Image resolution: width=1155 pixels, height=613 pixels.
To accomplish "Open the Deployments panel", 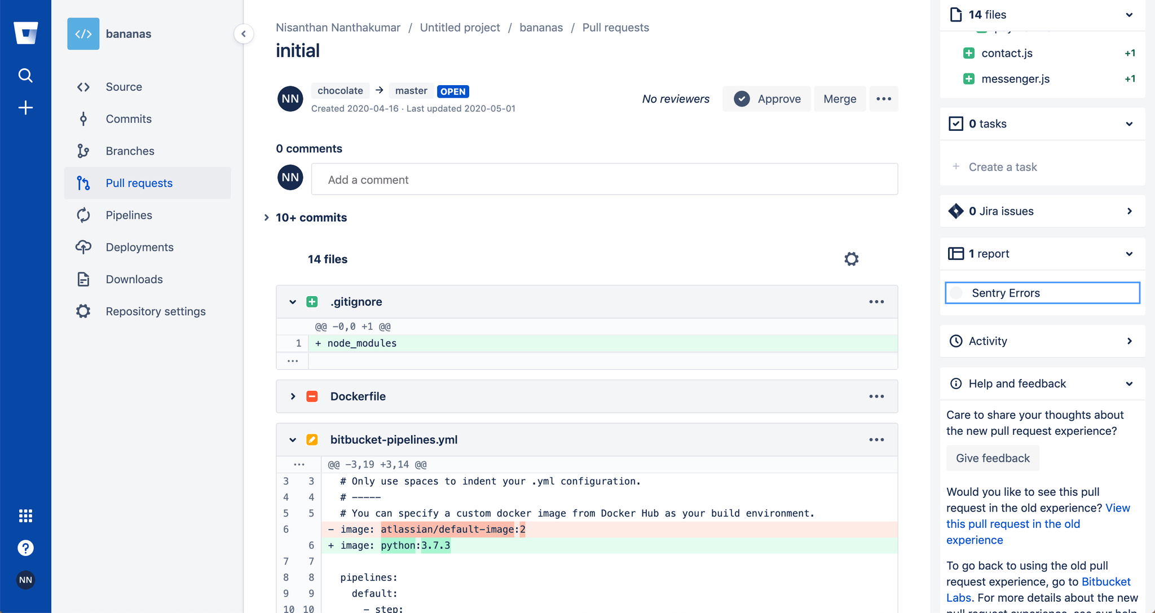I will tap(139, 247).
